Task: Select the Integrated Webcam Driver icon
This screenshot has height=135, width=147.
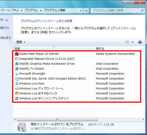Action: click(x=17, y=59)
